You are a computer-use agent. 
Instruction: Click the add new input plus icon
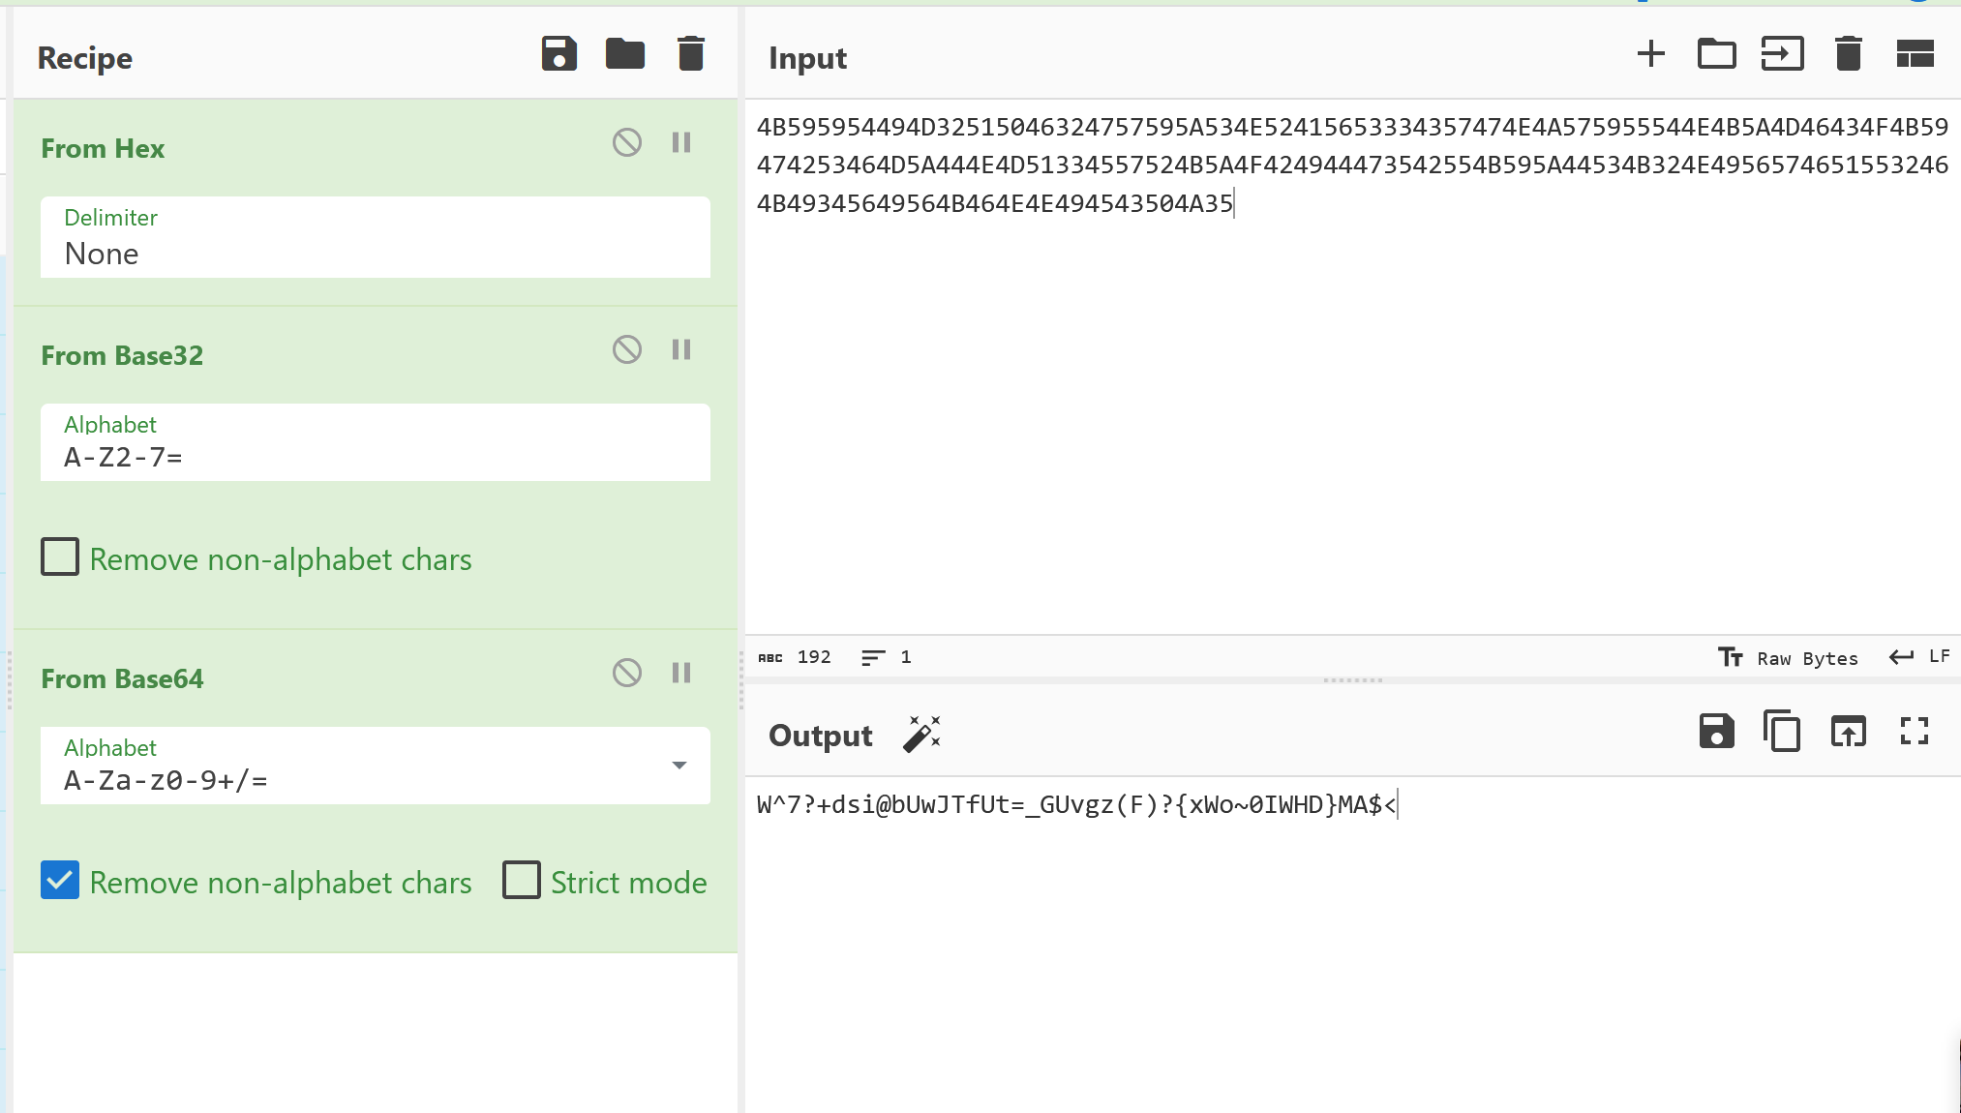point(1650,54)
